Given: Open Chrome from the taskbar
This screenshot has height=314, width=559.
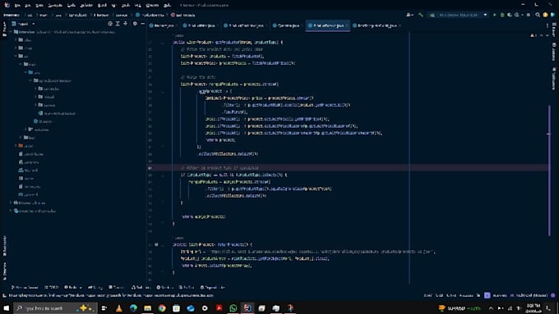Looking at the screenshot, I should click(162, 308).
